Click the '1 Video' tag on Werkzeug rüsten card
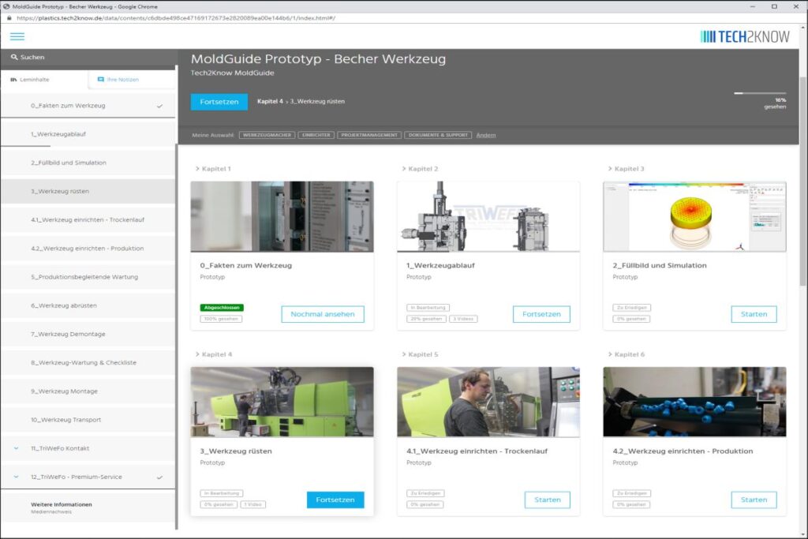Screen dimensions: 808x539 pyautogui.click(x=253, y=504)
